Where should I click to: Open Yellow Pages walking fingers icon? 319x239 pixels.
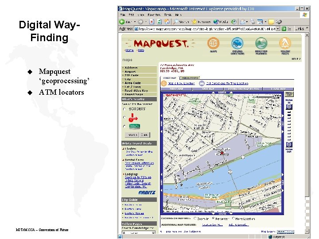[x=285, y=43]
